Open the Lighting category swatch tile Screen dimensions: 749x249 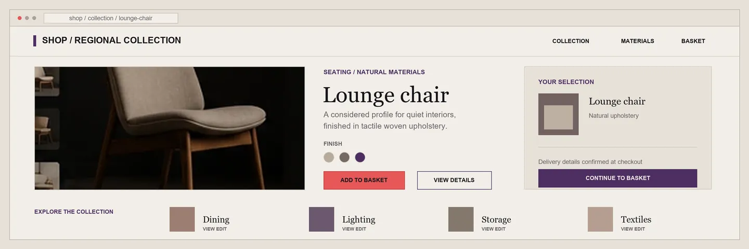pyautogui.click(x=321, y=219)
